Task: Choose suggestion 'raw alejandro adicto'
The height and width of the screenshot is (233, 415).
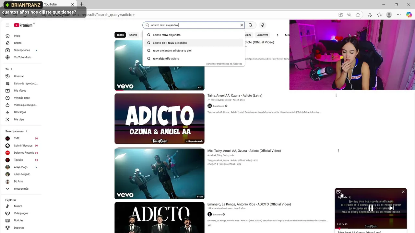Action: (x=193, y=59)
